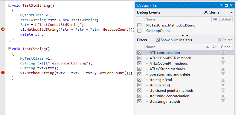Viewport: 238px width, 115px height.
Task: Check the MyTestClass::MethodStdString event
Action: (x=139, y=25)
